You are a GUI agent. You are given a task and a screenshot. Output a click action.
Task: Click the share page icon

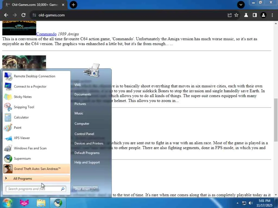click(230, 15)
